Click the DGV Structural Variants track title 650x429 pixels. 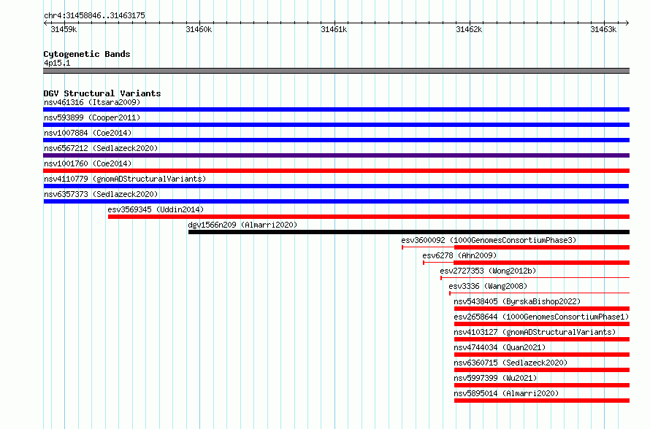(x=102, y=93)
